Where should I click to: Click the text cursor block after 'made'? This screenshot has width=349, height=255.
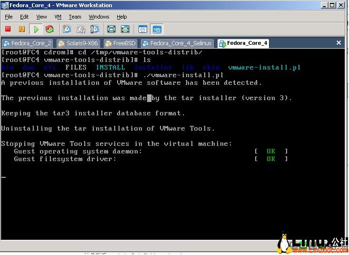(x=149, y=98)
